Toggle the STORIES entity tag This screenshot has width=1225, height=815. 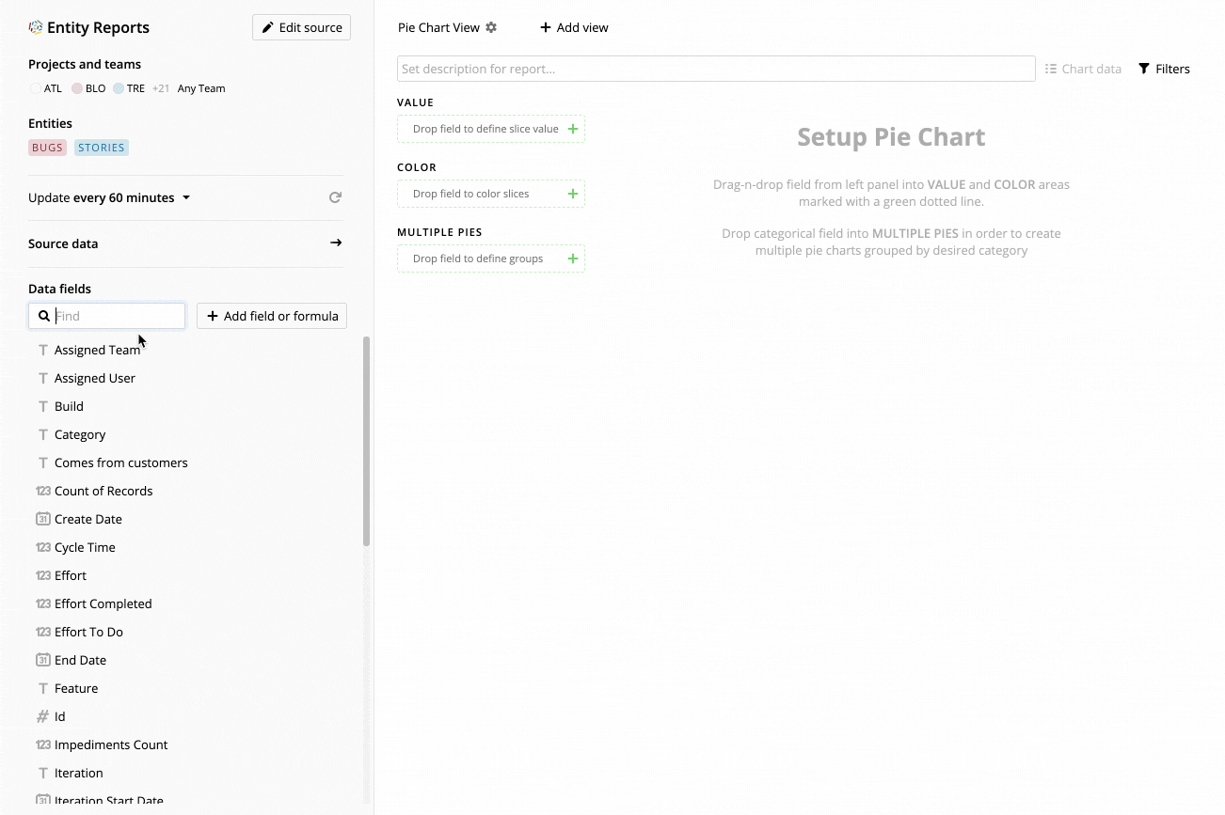(102, 148)
